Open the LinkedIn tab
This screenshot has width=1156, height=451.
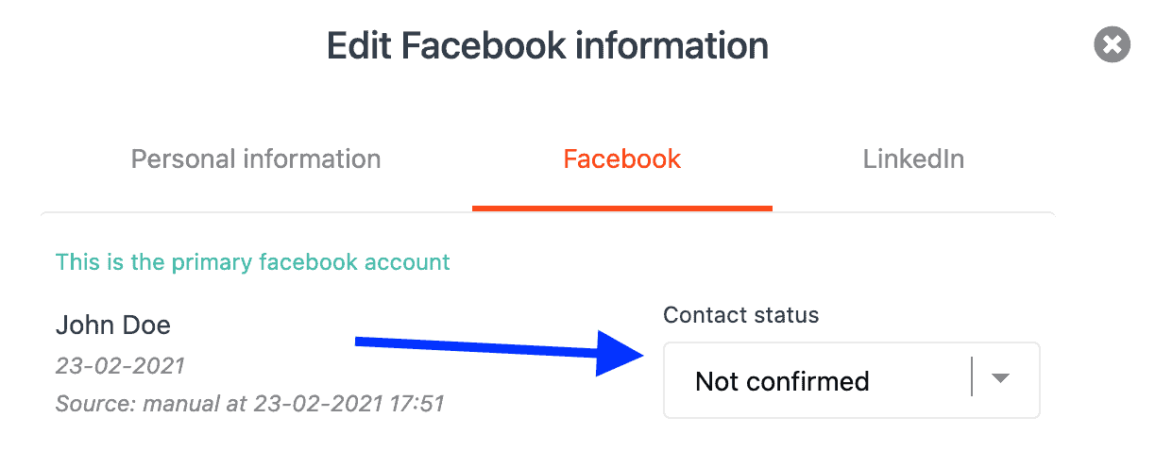[x=913, y=159]
